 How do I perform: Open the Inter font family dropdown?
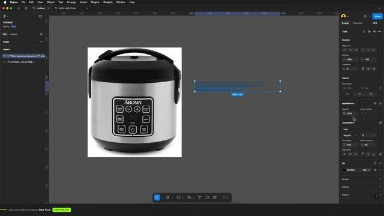(359, 130)
